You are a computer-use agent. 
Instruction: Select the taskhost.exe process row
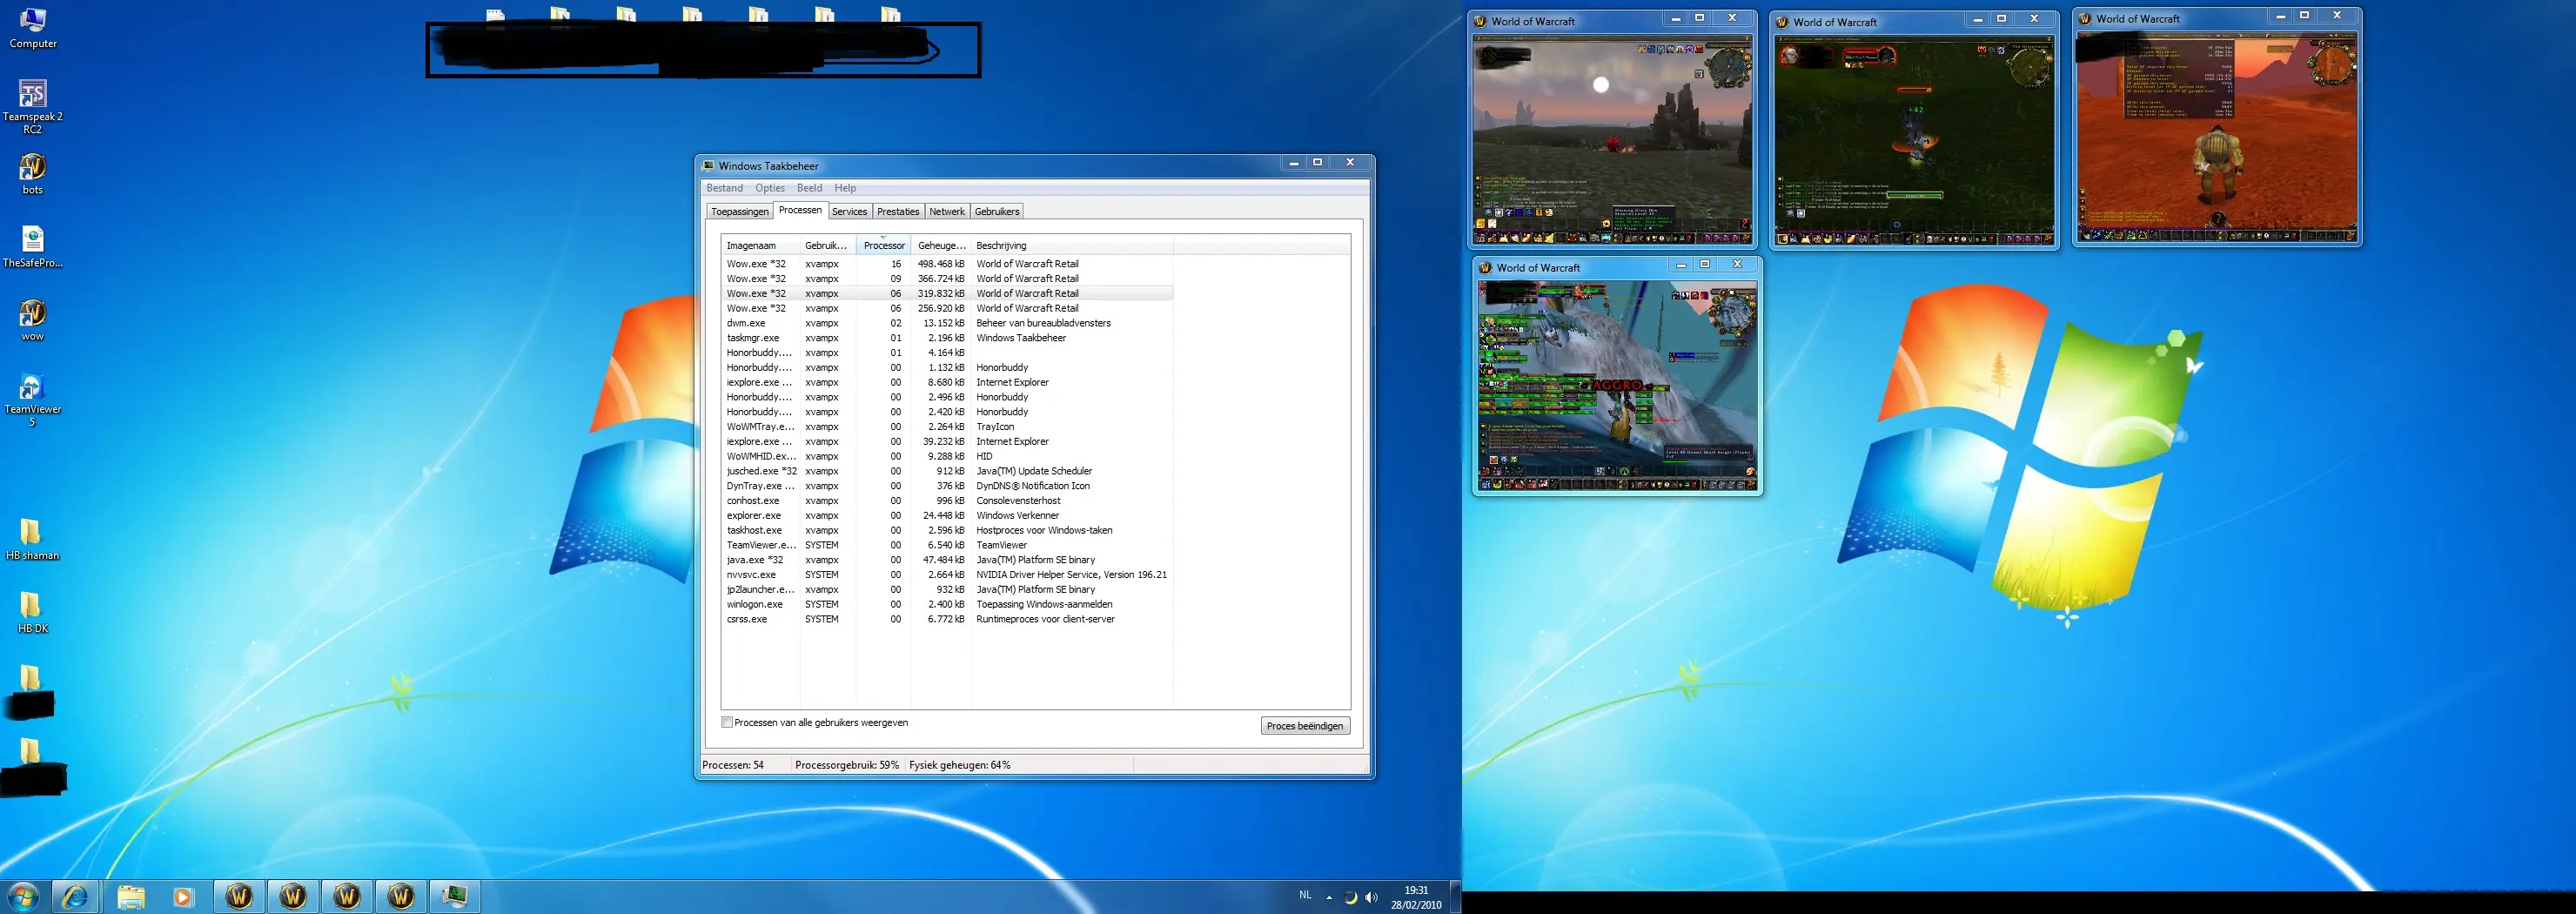coord(947,530)
